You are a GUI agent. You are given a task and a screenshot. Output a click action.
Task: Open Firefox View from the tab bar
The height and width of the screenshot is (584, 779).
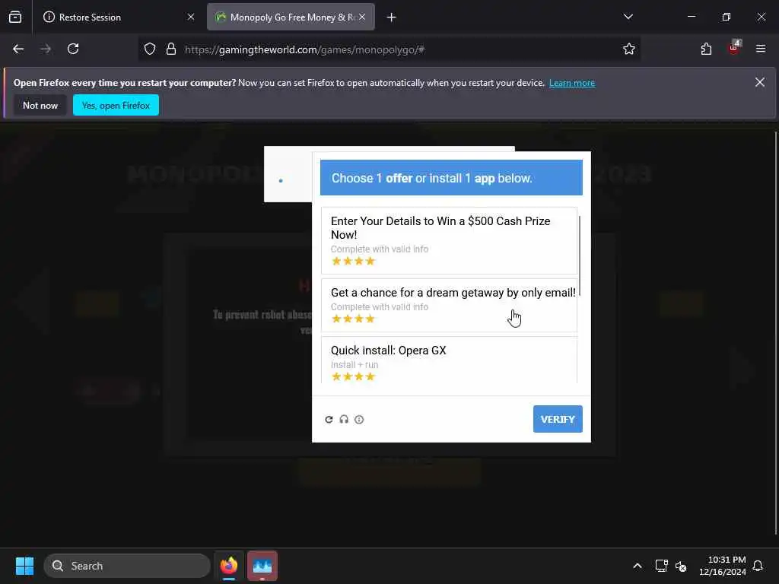[x=15, y=17]
